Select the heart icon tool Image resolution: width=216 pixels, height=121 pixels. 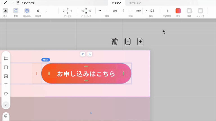click(6, 94)
